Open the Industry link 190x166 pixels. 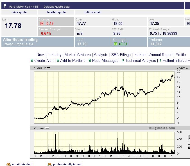pyautogui.click(x=55, y=55)
